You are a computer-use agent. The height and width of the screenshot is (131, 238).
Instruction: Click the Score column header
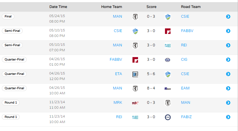151,7
